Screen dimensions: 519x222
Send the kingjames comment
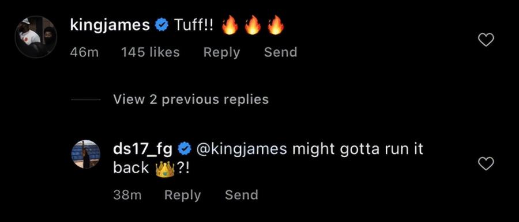point(281,52)
